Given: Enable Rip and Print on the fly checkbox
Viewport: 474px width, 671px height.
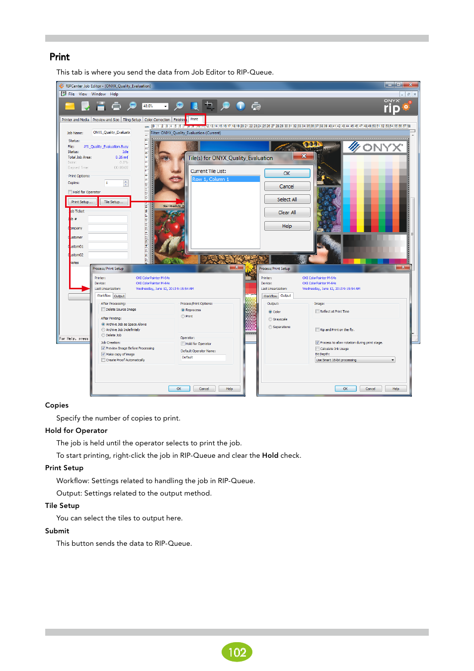Looking at the screenshot, I should click(x=317, y=330).
